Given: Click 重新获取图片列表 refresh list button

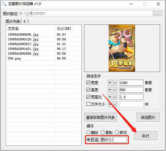Looking at the screenshot, I should point(101,117).
